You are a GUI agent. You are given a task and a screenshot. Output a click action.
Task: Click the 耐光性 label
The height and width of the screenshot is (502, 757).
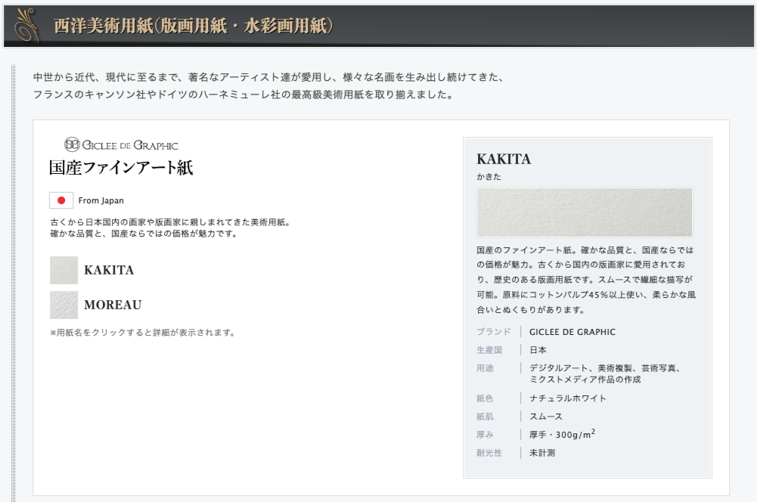489,453
